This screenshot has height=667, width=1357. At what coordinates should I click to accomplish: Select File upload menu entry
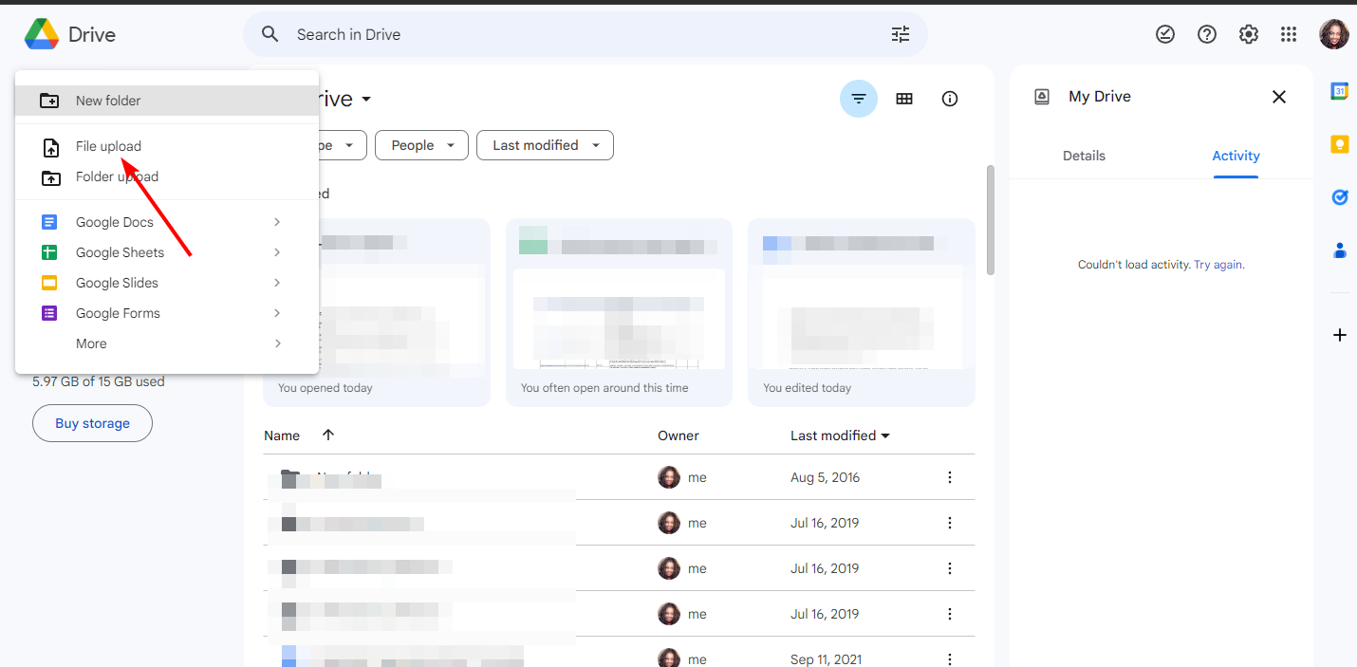pos(167,146)
